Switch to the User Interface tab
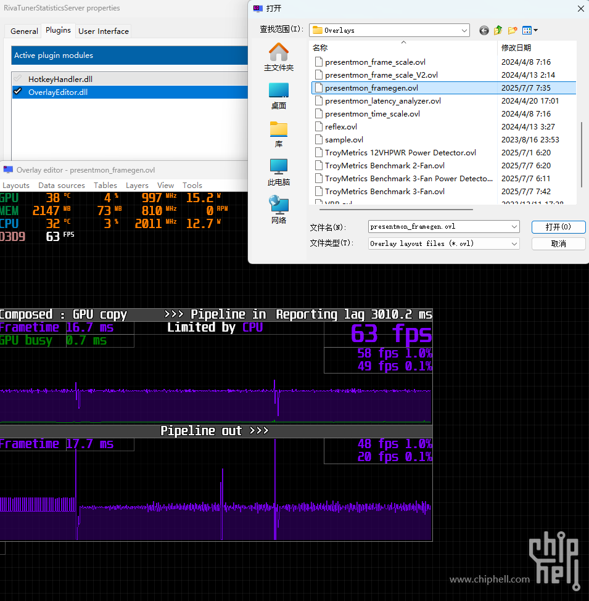This screenshot has height=601, width=589. [104, 31]
